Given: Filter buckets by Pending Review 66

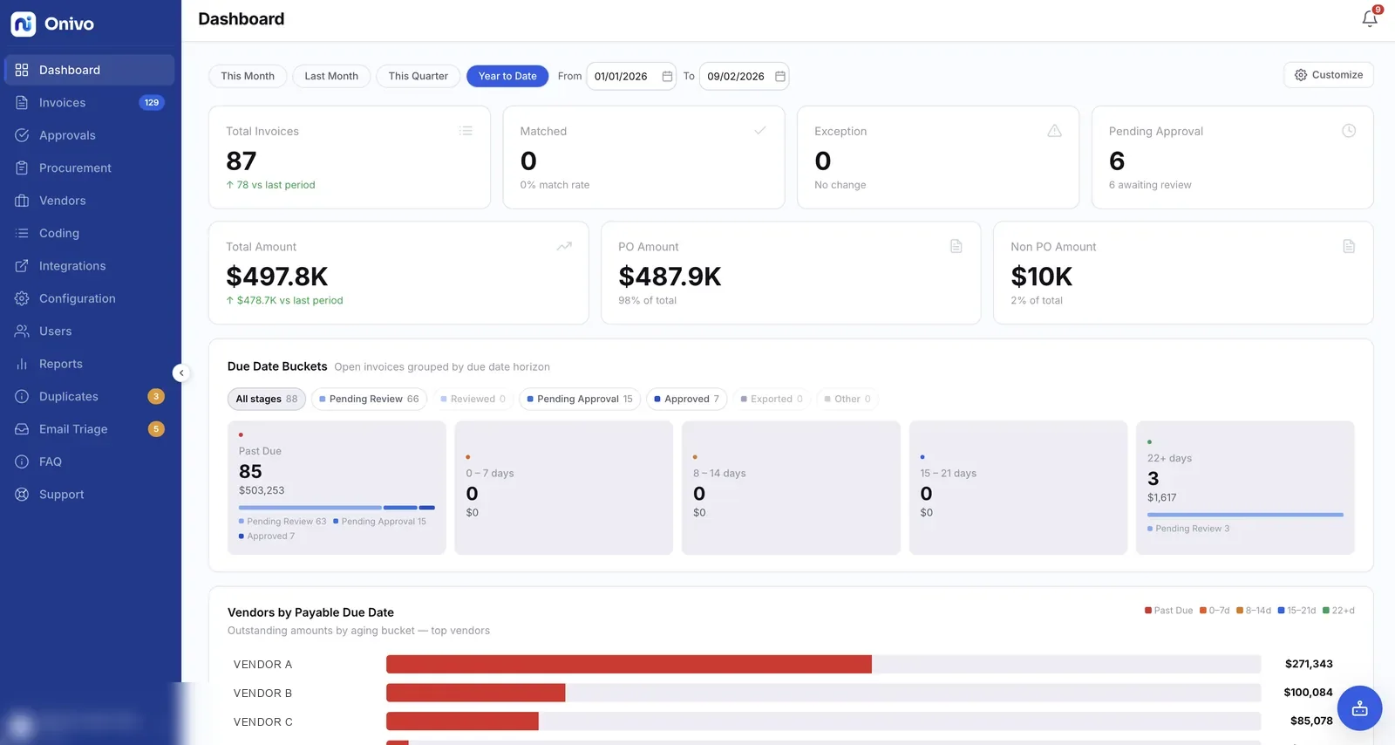Looking at the screenshot, I should pos(369,399).
